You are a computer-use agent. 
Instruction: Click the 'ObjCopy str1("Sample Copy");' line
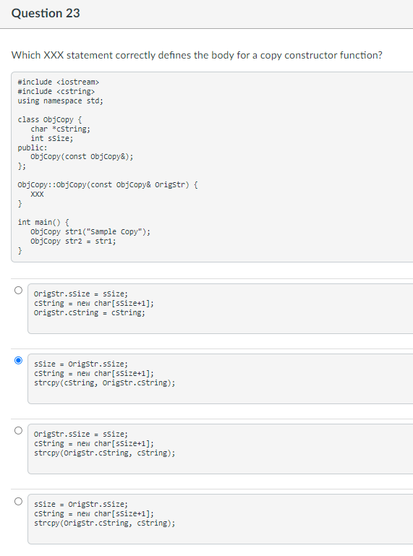pyautogui.click(x=90, y=232)
